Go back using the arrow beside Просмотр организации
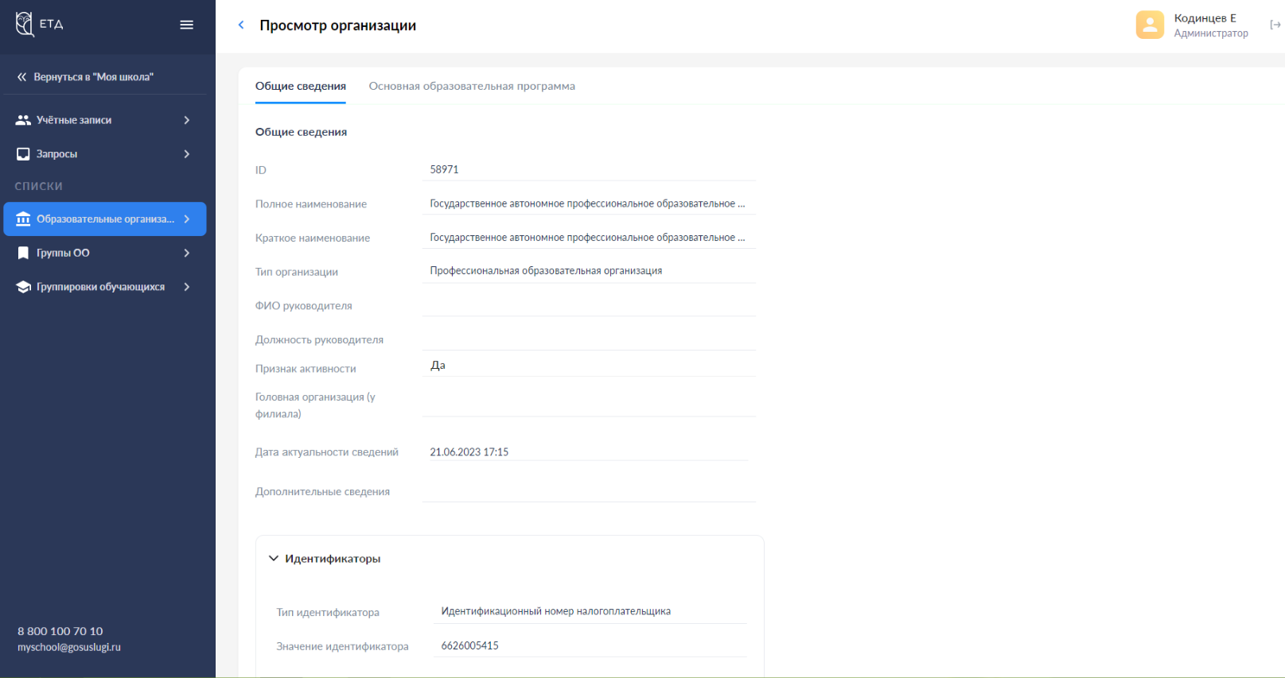 tap(241, 25)
